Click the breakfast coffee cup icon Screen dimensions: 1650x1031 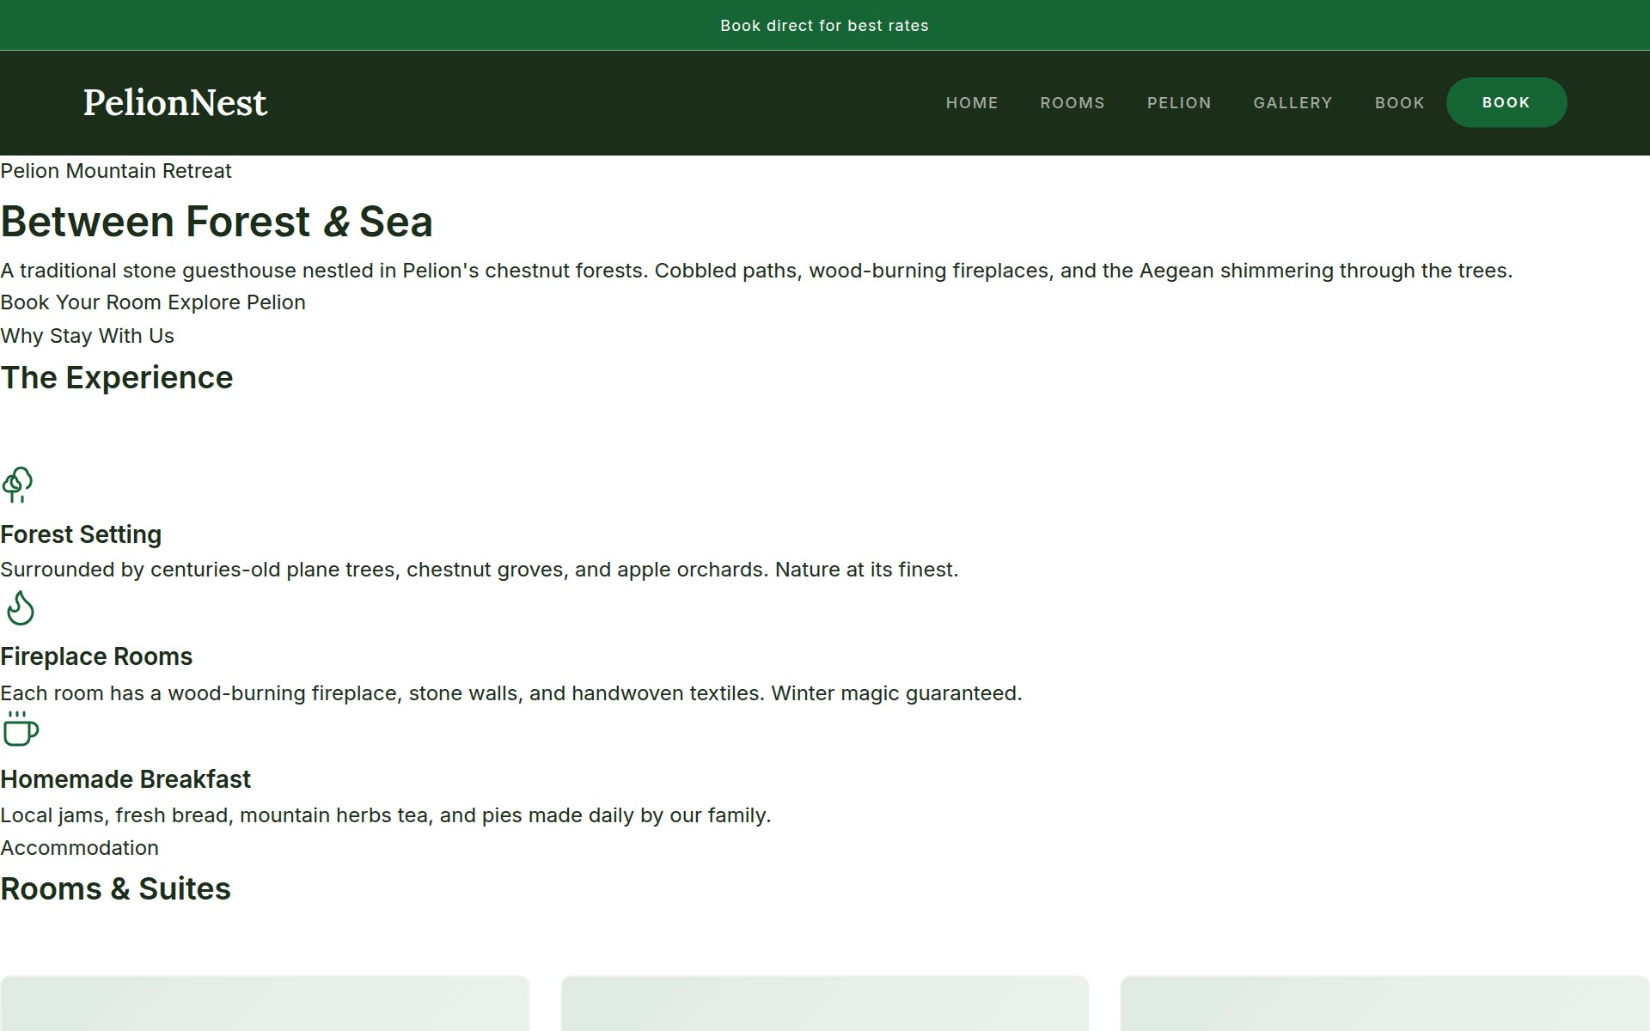click(21, 729)
